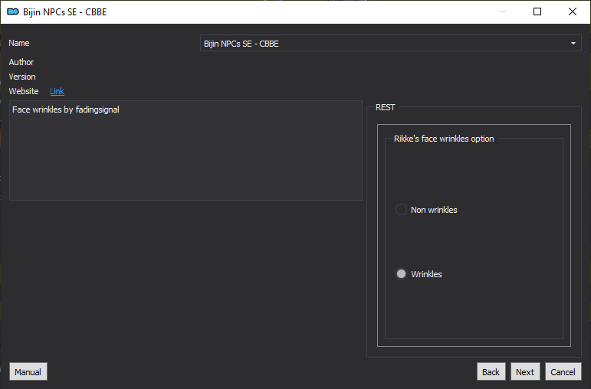Go Back to previous installer page
The image size is (591, 389).
[491, 371]
